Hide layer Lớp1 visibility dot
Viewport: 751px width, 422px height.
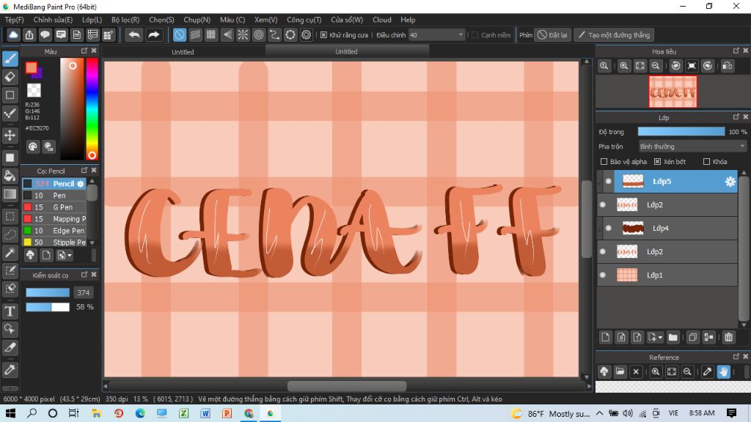coord(603,275)
